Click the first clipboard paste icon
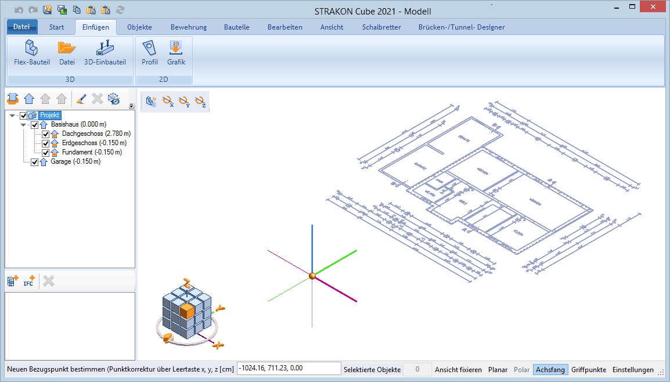This screenshot has height=382, width=670. click(x=91, y=10)
